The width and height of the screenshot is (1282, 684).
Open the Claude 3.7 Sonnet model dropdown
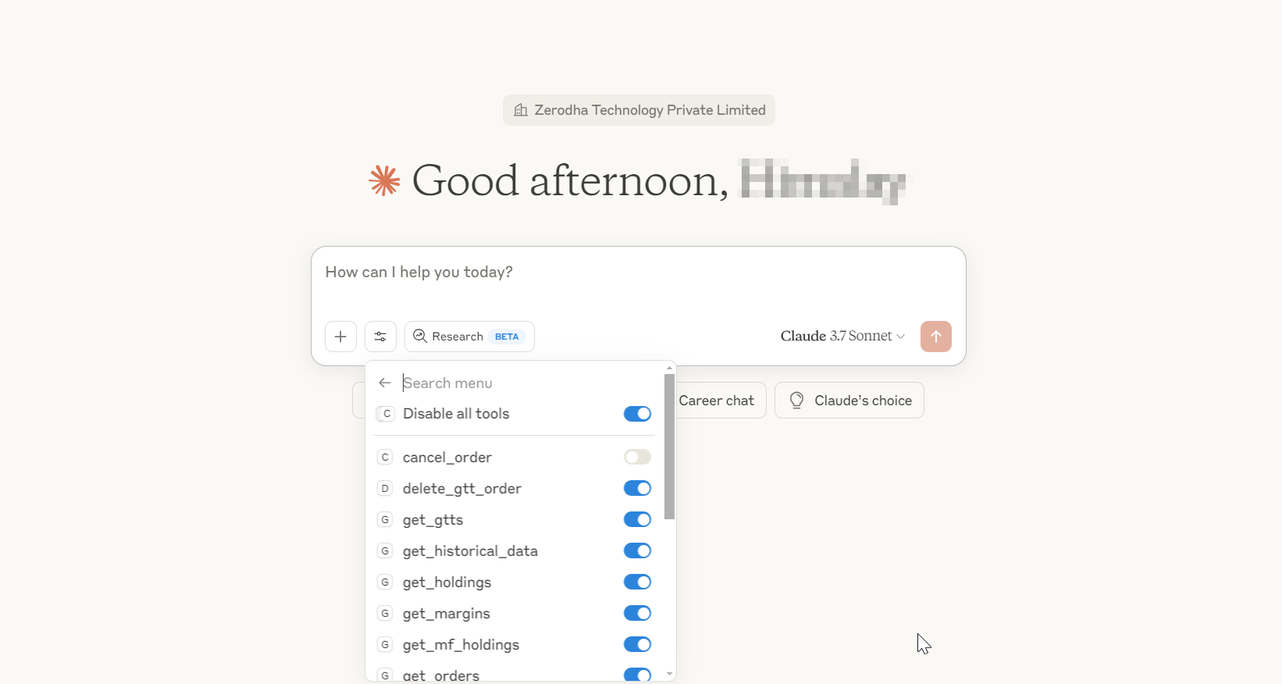point(842,336)
